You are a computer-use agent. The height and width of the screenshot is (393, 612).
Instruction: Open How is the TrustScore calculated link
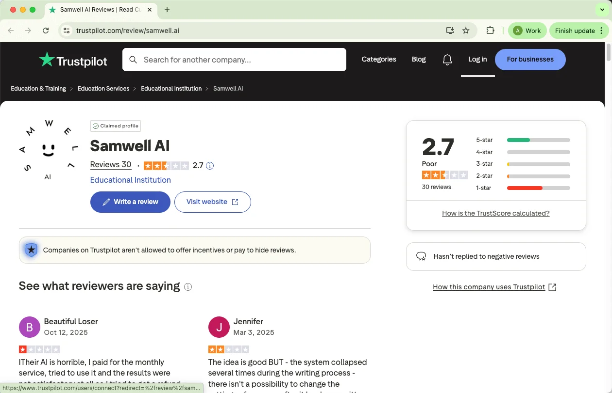pyautogui.click(x=495, y=213)
